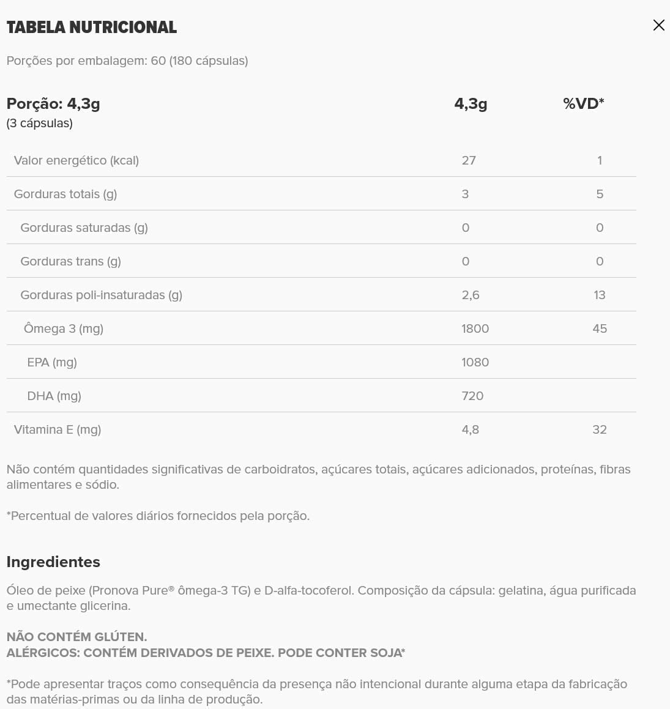Click the NÃO CONTÉM GLÚTEN text
Screen dimensions: 670x709
[76, 637]
